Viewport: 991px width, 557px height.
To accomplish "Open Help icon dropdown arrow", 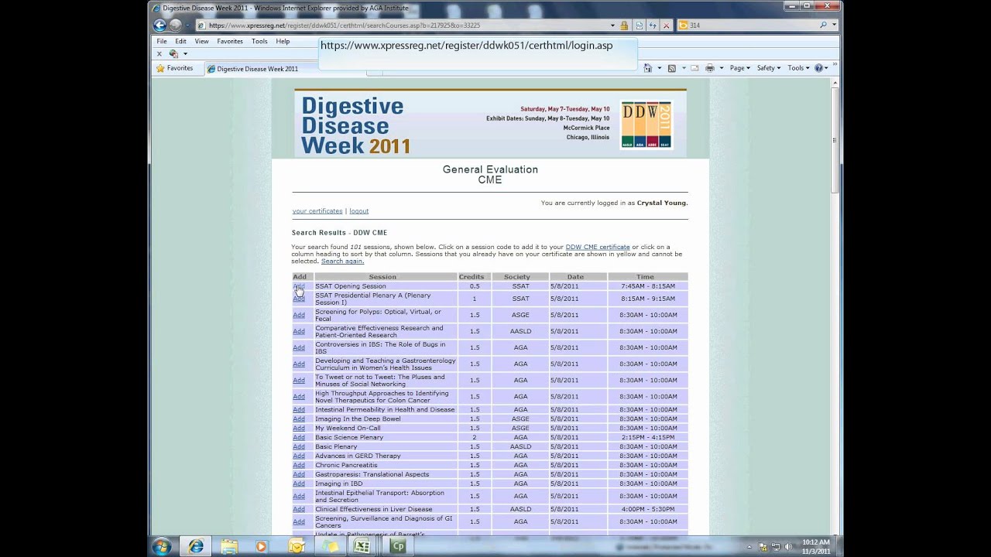I will pyautogui.click(x=827, y=68).
